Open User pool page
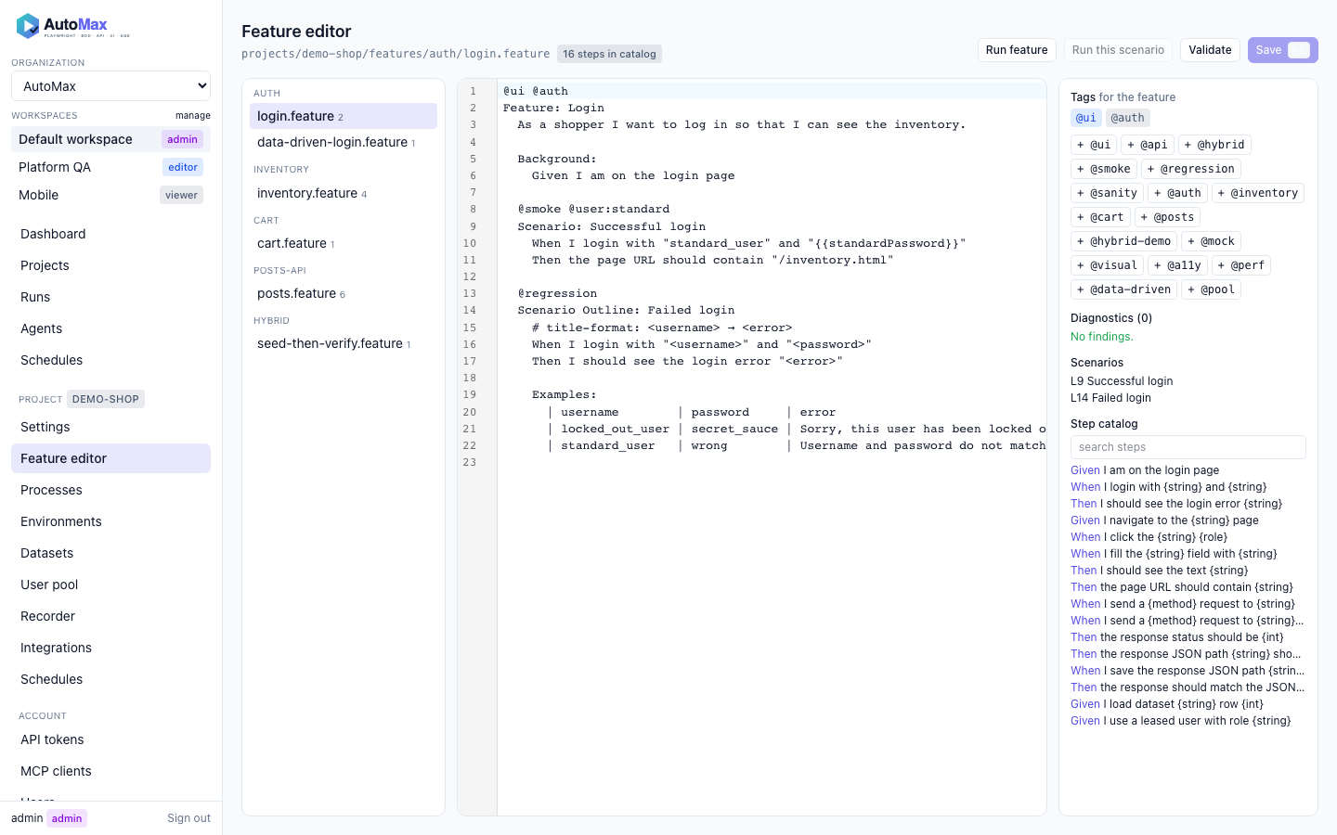 pyautogui.click(x=110, y=584)
